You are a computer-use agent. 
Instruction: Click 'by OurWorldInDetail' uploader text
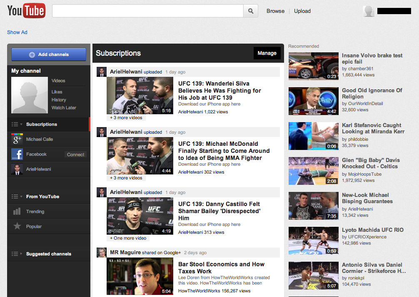pyautogui.click(x=362, y=103)
